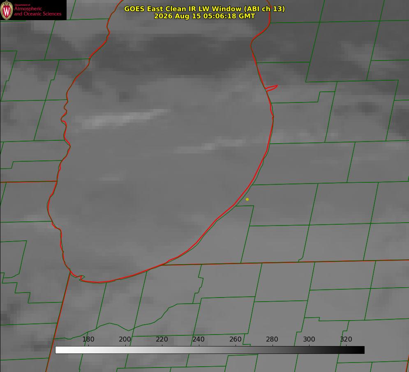Image resolution: width=409 pixels, height=372 pixels.
Task: Click the tick mark below 260 on colorbar
Action: pyautogui.click(x=236, y=345)
